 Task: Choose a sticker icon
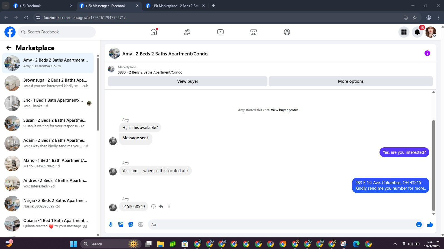[x=131, y=224]
